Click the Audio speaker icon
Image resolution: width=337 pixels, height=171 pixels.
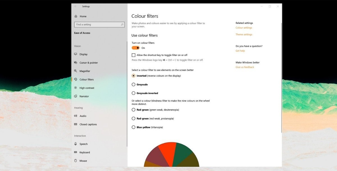[76, 116]
